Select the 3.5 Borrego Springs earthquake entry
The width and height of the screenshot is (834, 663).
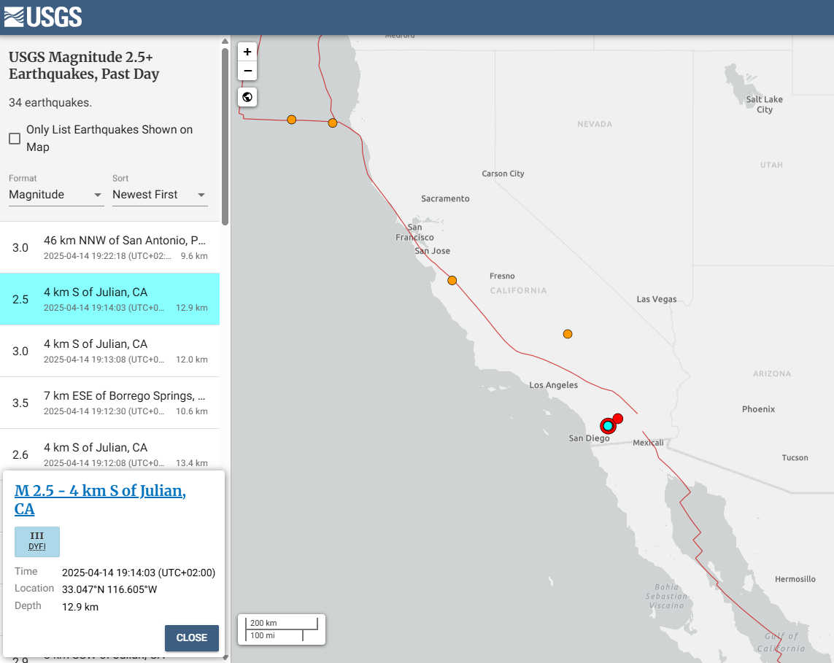coord(109,403)
